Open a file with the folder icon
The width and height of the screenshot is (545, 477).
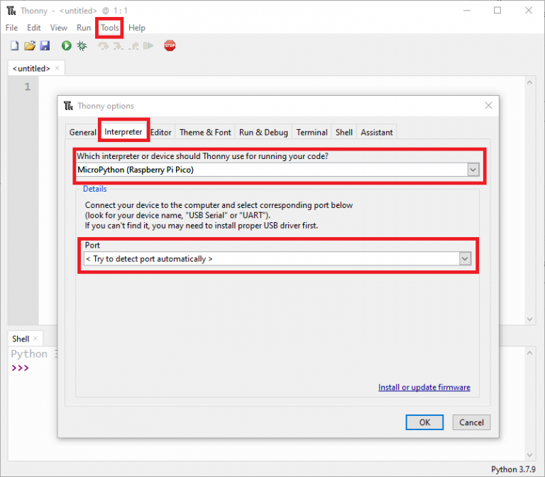30,45
